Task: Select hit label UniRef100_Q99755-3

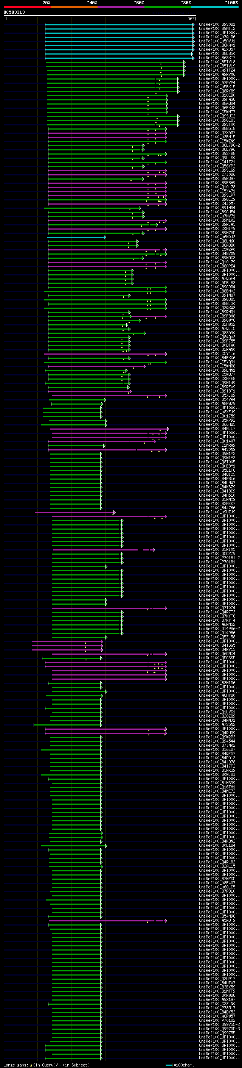Action: (x=219, y=1029)
